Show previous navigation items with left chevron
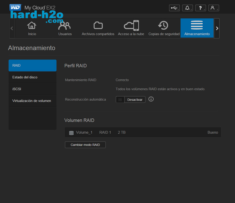 pos(12,28)
